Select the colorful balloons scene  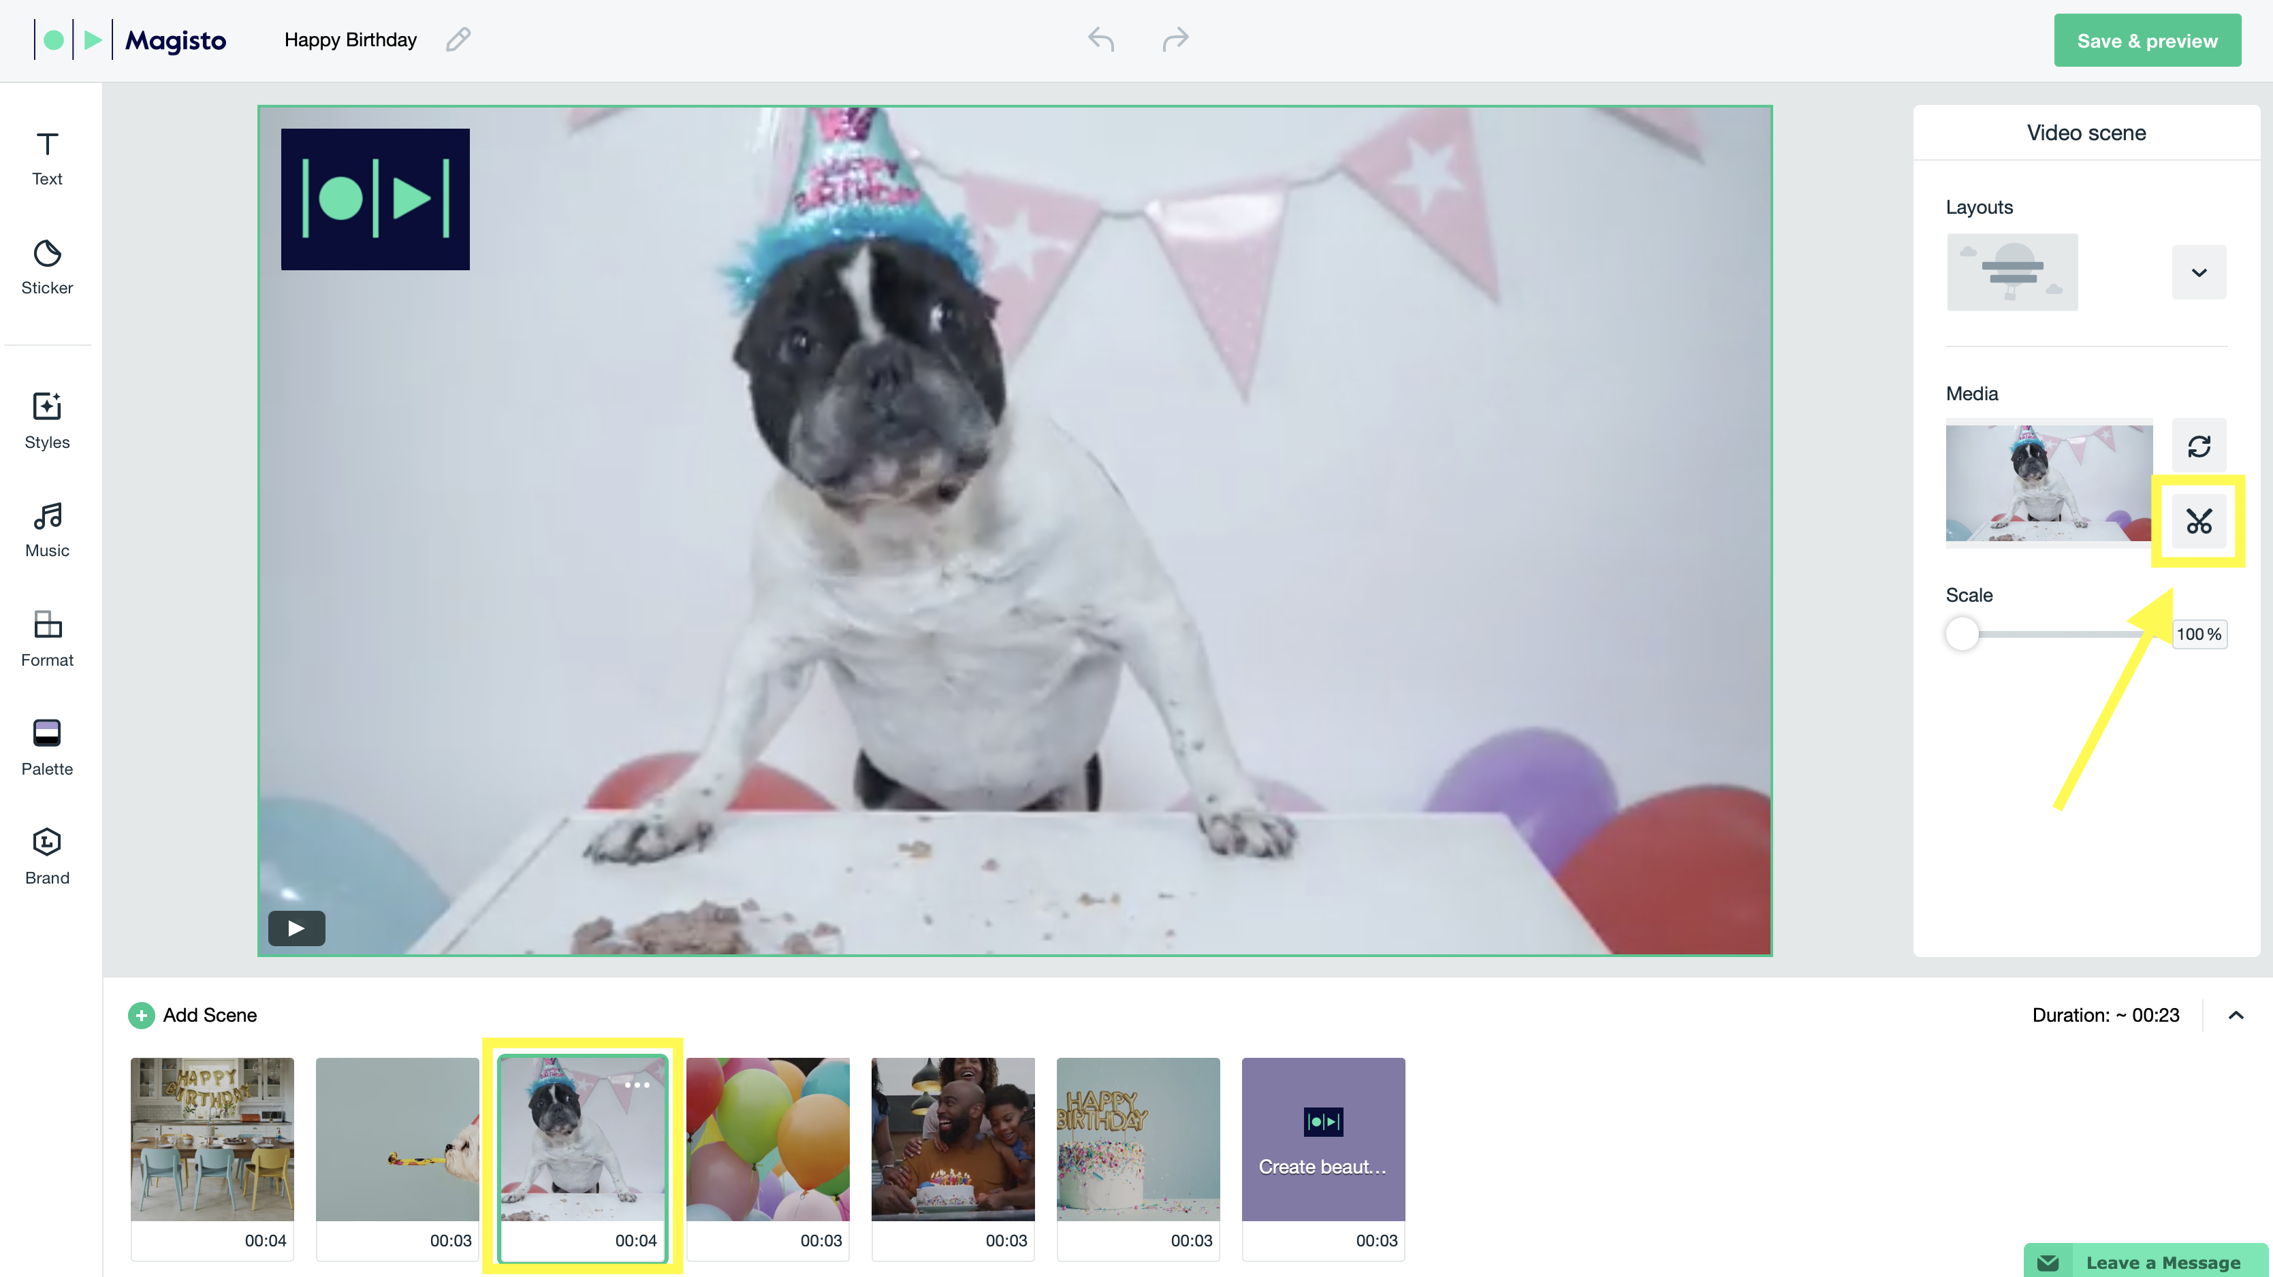pyautogui.click(x=767, y=1159)
